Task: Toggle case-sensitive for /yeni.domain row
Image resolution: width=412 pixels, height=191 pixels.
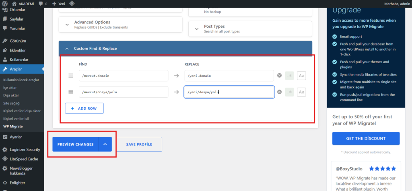Action: [x=302, y=76]
